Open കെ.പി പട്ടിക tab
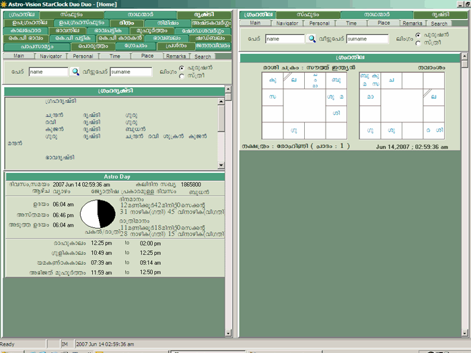 73,38
